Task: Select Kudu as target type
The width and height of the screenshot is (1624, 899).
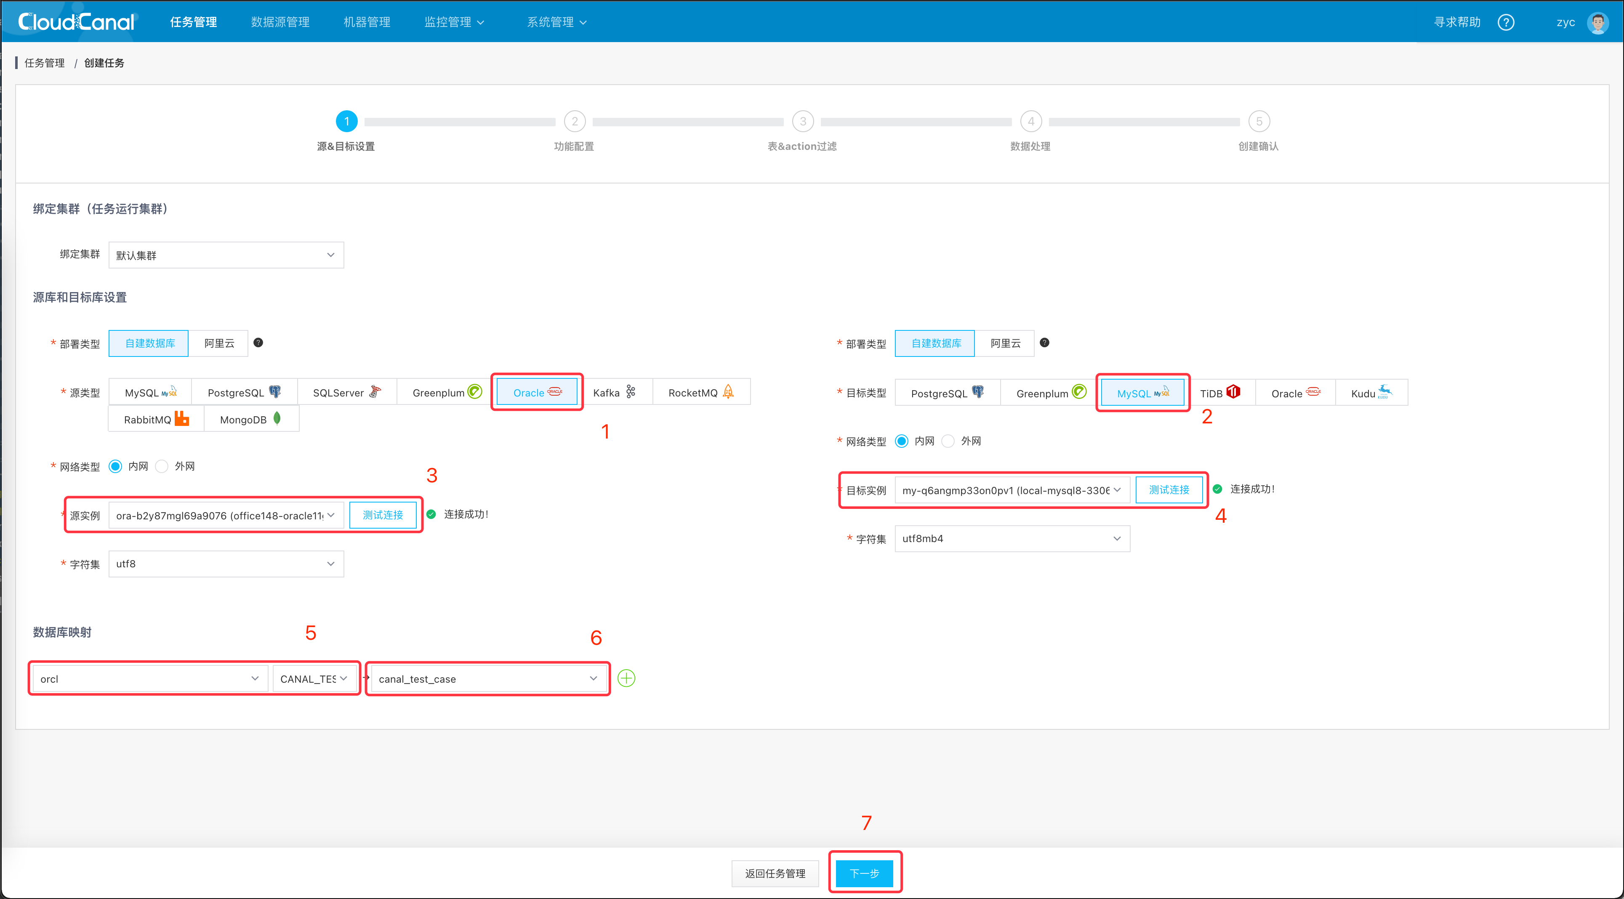Action: click(1371, 393)
